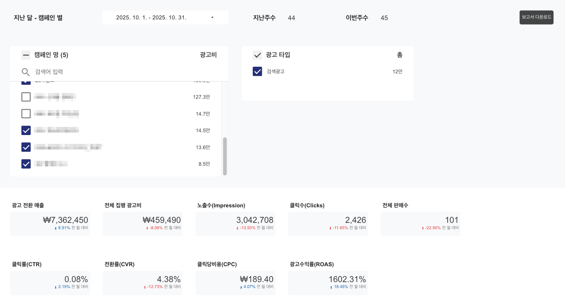
Task: Open the date range dropdown 2025. 10. 1. - 2025. 10. 31.
Action: pos(165,18)
